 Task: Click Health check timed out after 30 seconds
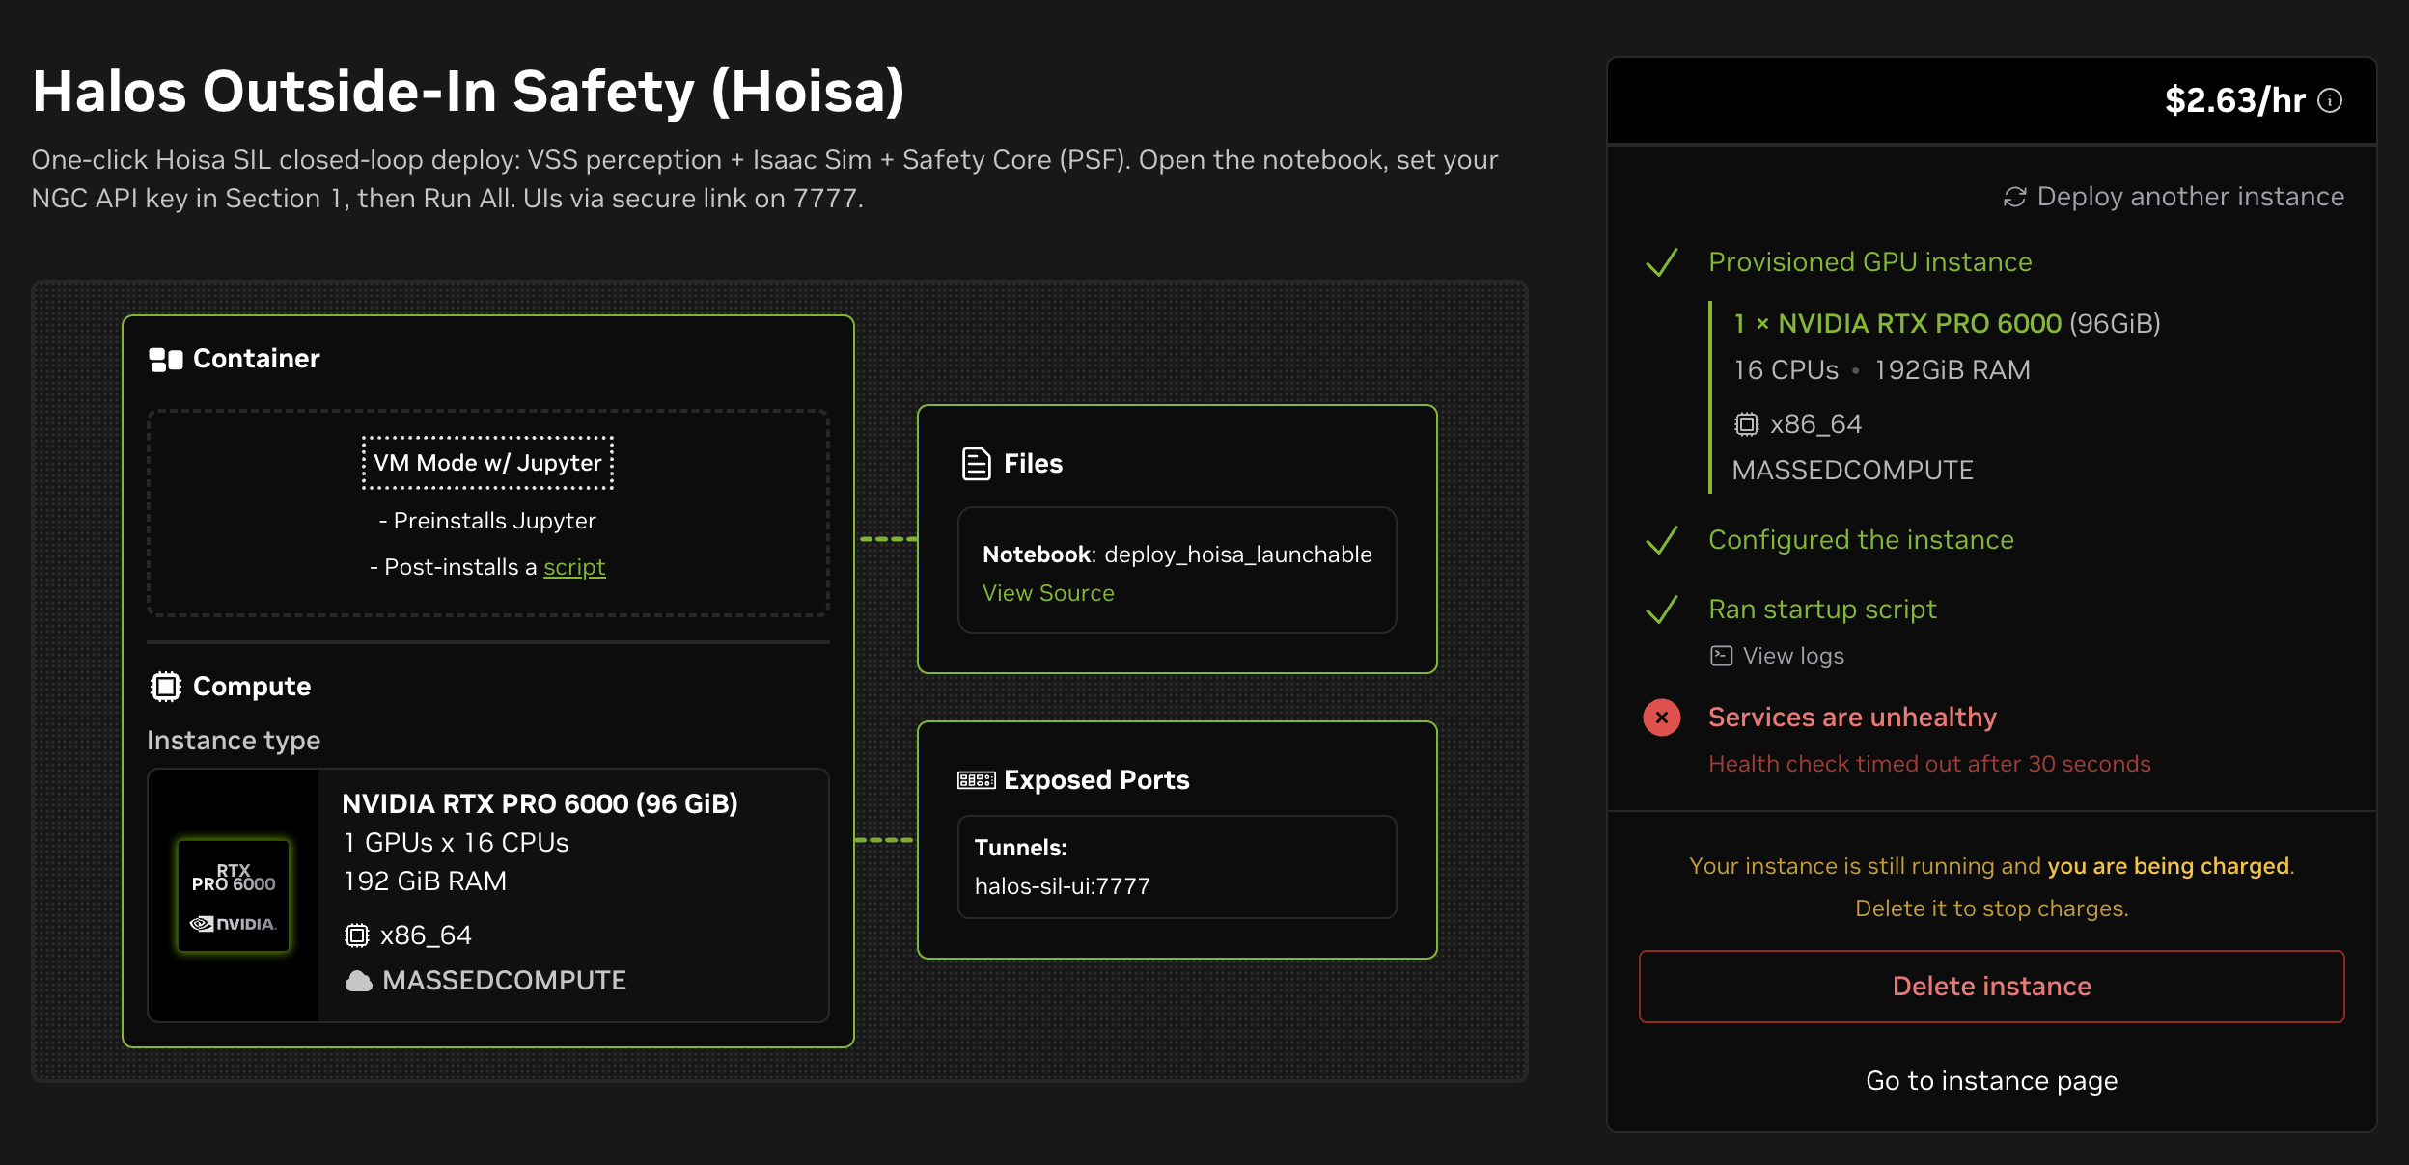tap(1929, 764)
